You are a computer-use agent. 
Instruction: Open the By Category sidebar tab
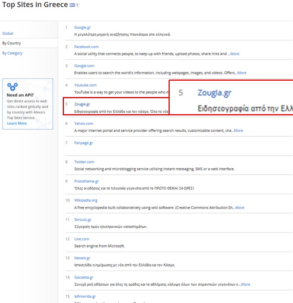(x=12, y=53)
